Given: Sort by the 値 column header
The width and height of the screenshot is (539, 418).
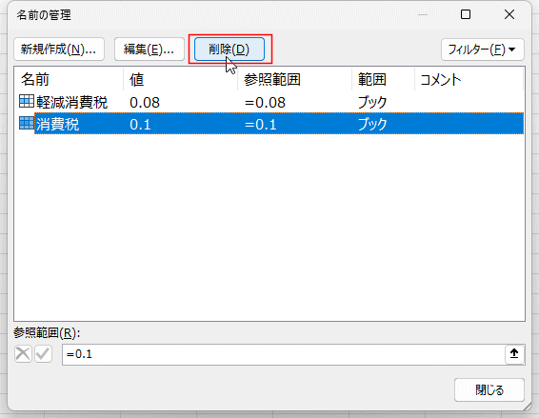Looking at the screenshot, I should tap(181, 79).
